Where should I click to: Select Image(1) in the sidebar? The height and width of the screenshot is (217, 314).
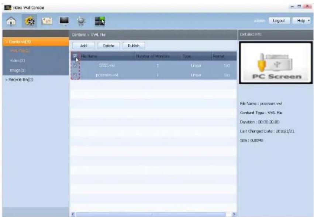(18, 70)
